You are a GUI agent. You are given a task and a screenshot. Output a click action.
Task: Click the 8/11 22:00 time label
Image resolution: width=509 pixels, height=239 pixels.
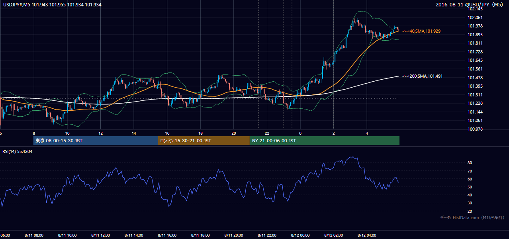pyautogui.click(x=267, y=235)
